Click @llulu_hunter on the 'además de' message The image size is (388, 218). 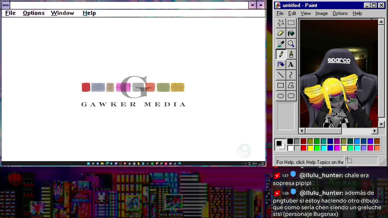tap(321, 193)
